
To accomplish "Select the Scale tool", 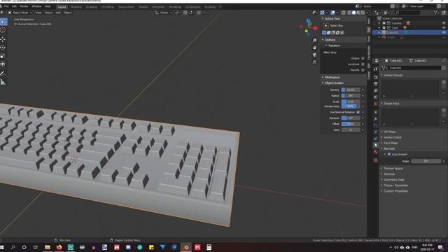I will point(3,56).
